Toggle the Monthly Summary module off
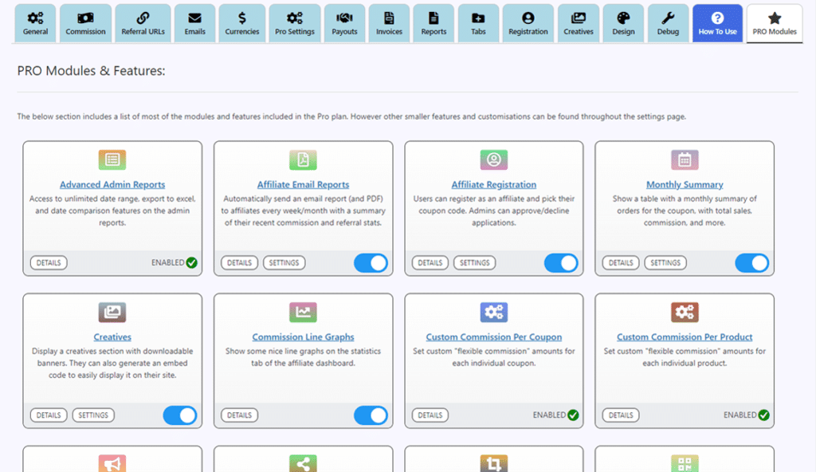 click(x=752, y=263)
